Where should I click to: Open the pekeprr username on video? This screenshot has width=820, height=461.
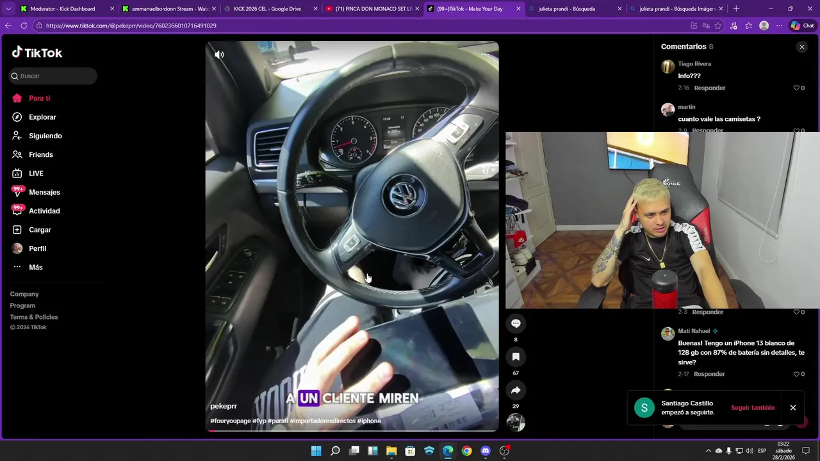[x=224, y=406]
